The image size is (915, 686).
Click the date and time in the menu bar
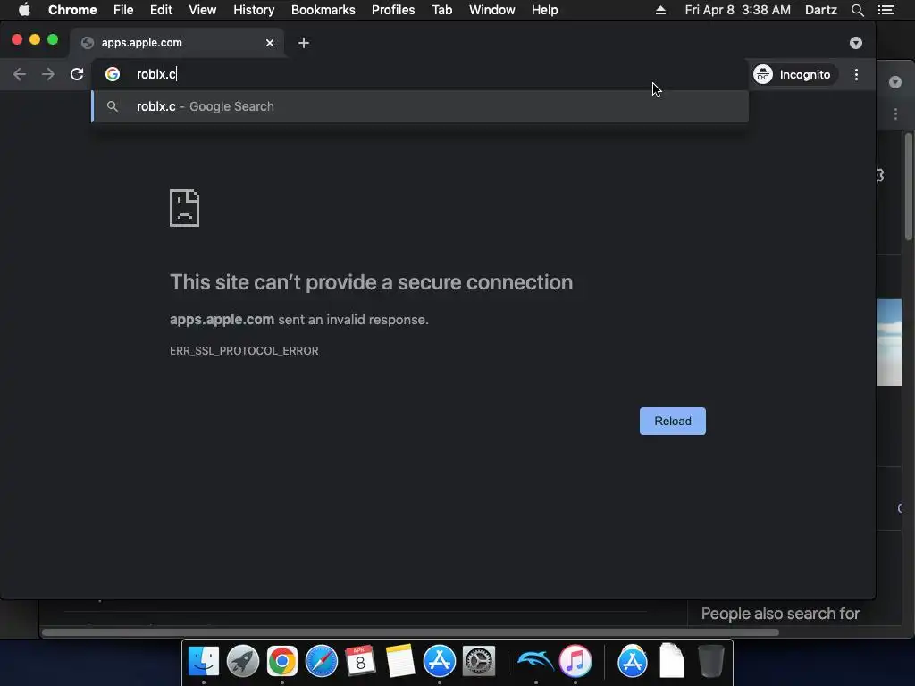737,10
